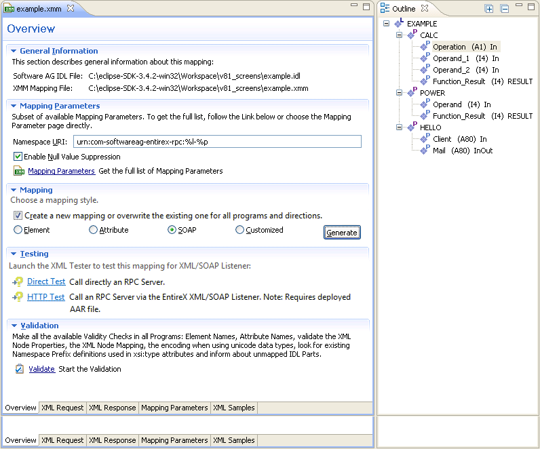
Task: Click the POWER Function_Result parameter icon
Action: tap(425, 115)
